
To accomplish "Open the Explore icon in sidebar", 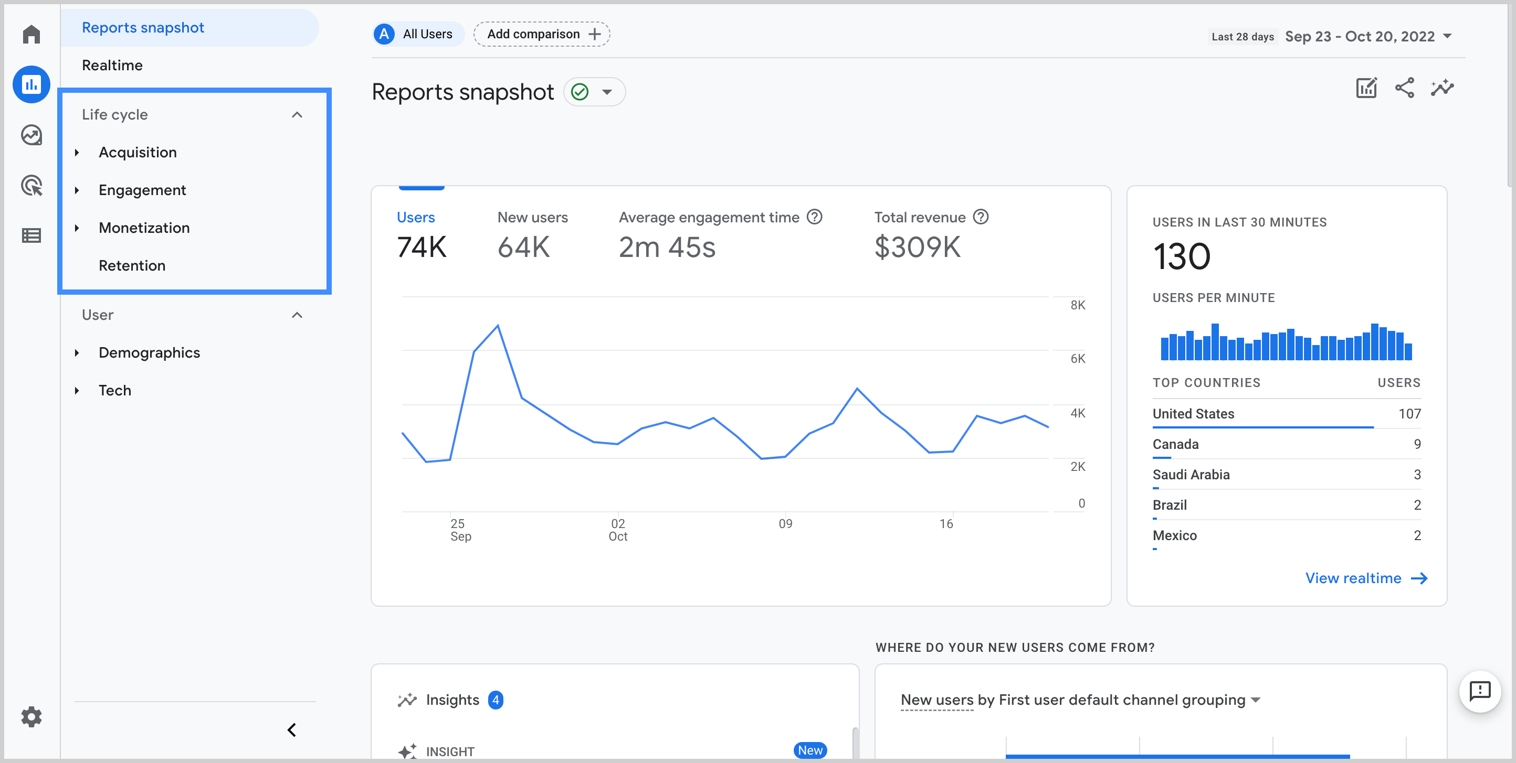I will 31,135.
